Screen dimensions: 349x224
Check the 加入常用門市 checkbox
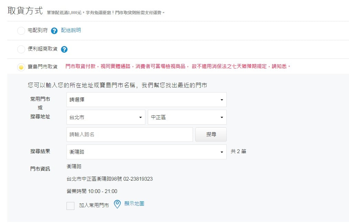(70, 206)
